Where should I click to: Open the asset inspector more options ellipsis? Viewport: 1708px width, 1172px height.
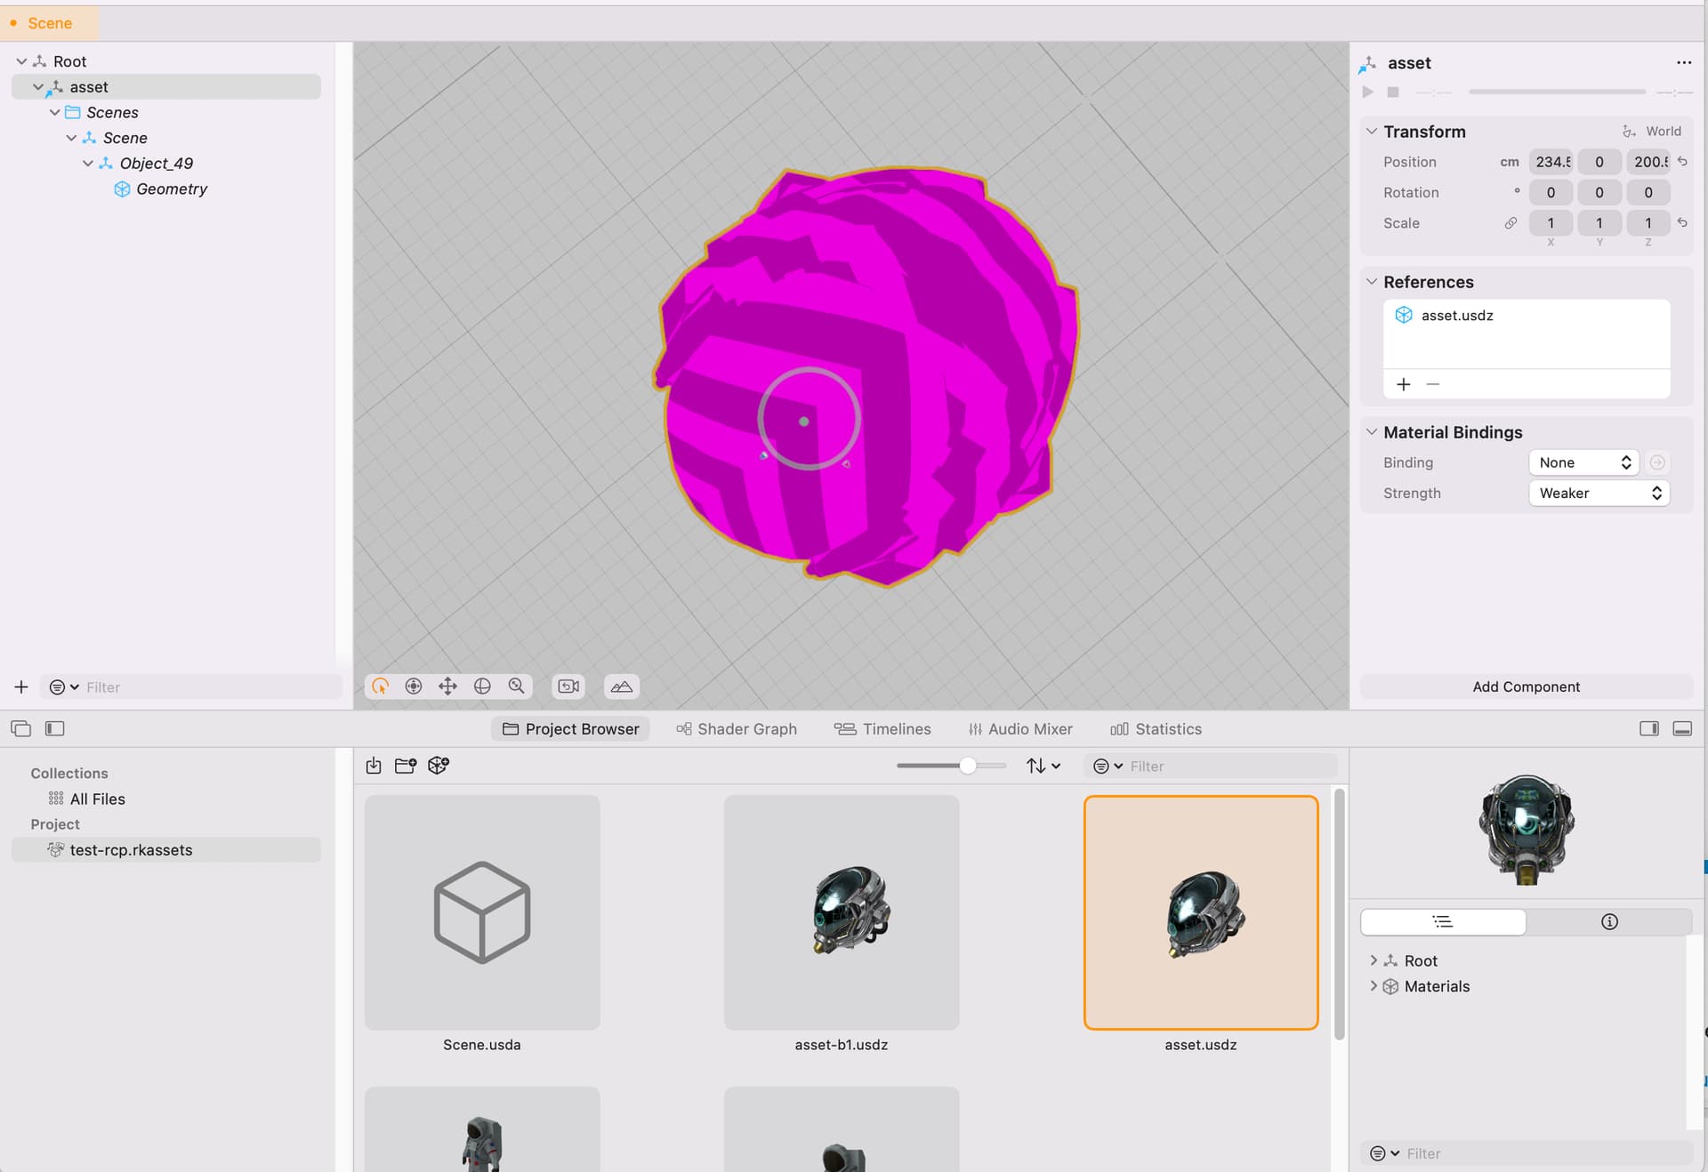(x=1683, y=62)
